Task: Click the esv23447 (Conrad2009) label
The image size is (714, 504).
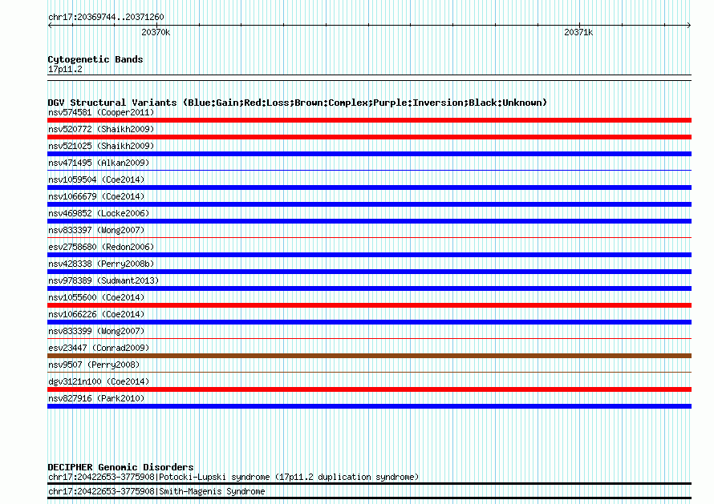Action: click(99, 348)
